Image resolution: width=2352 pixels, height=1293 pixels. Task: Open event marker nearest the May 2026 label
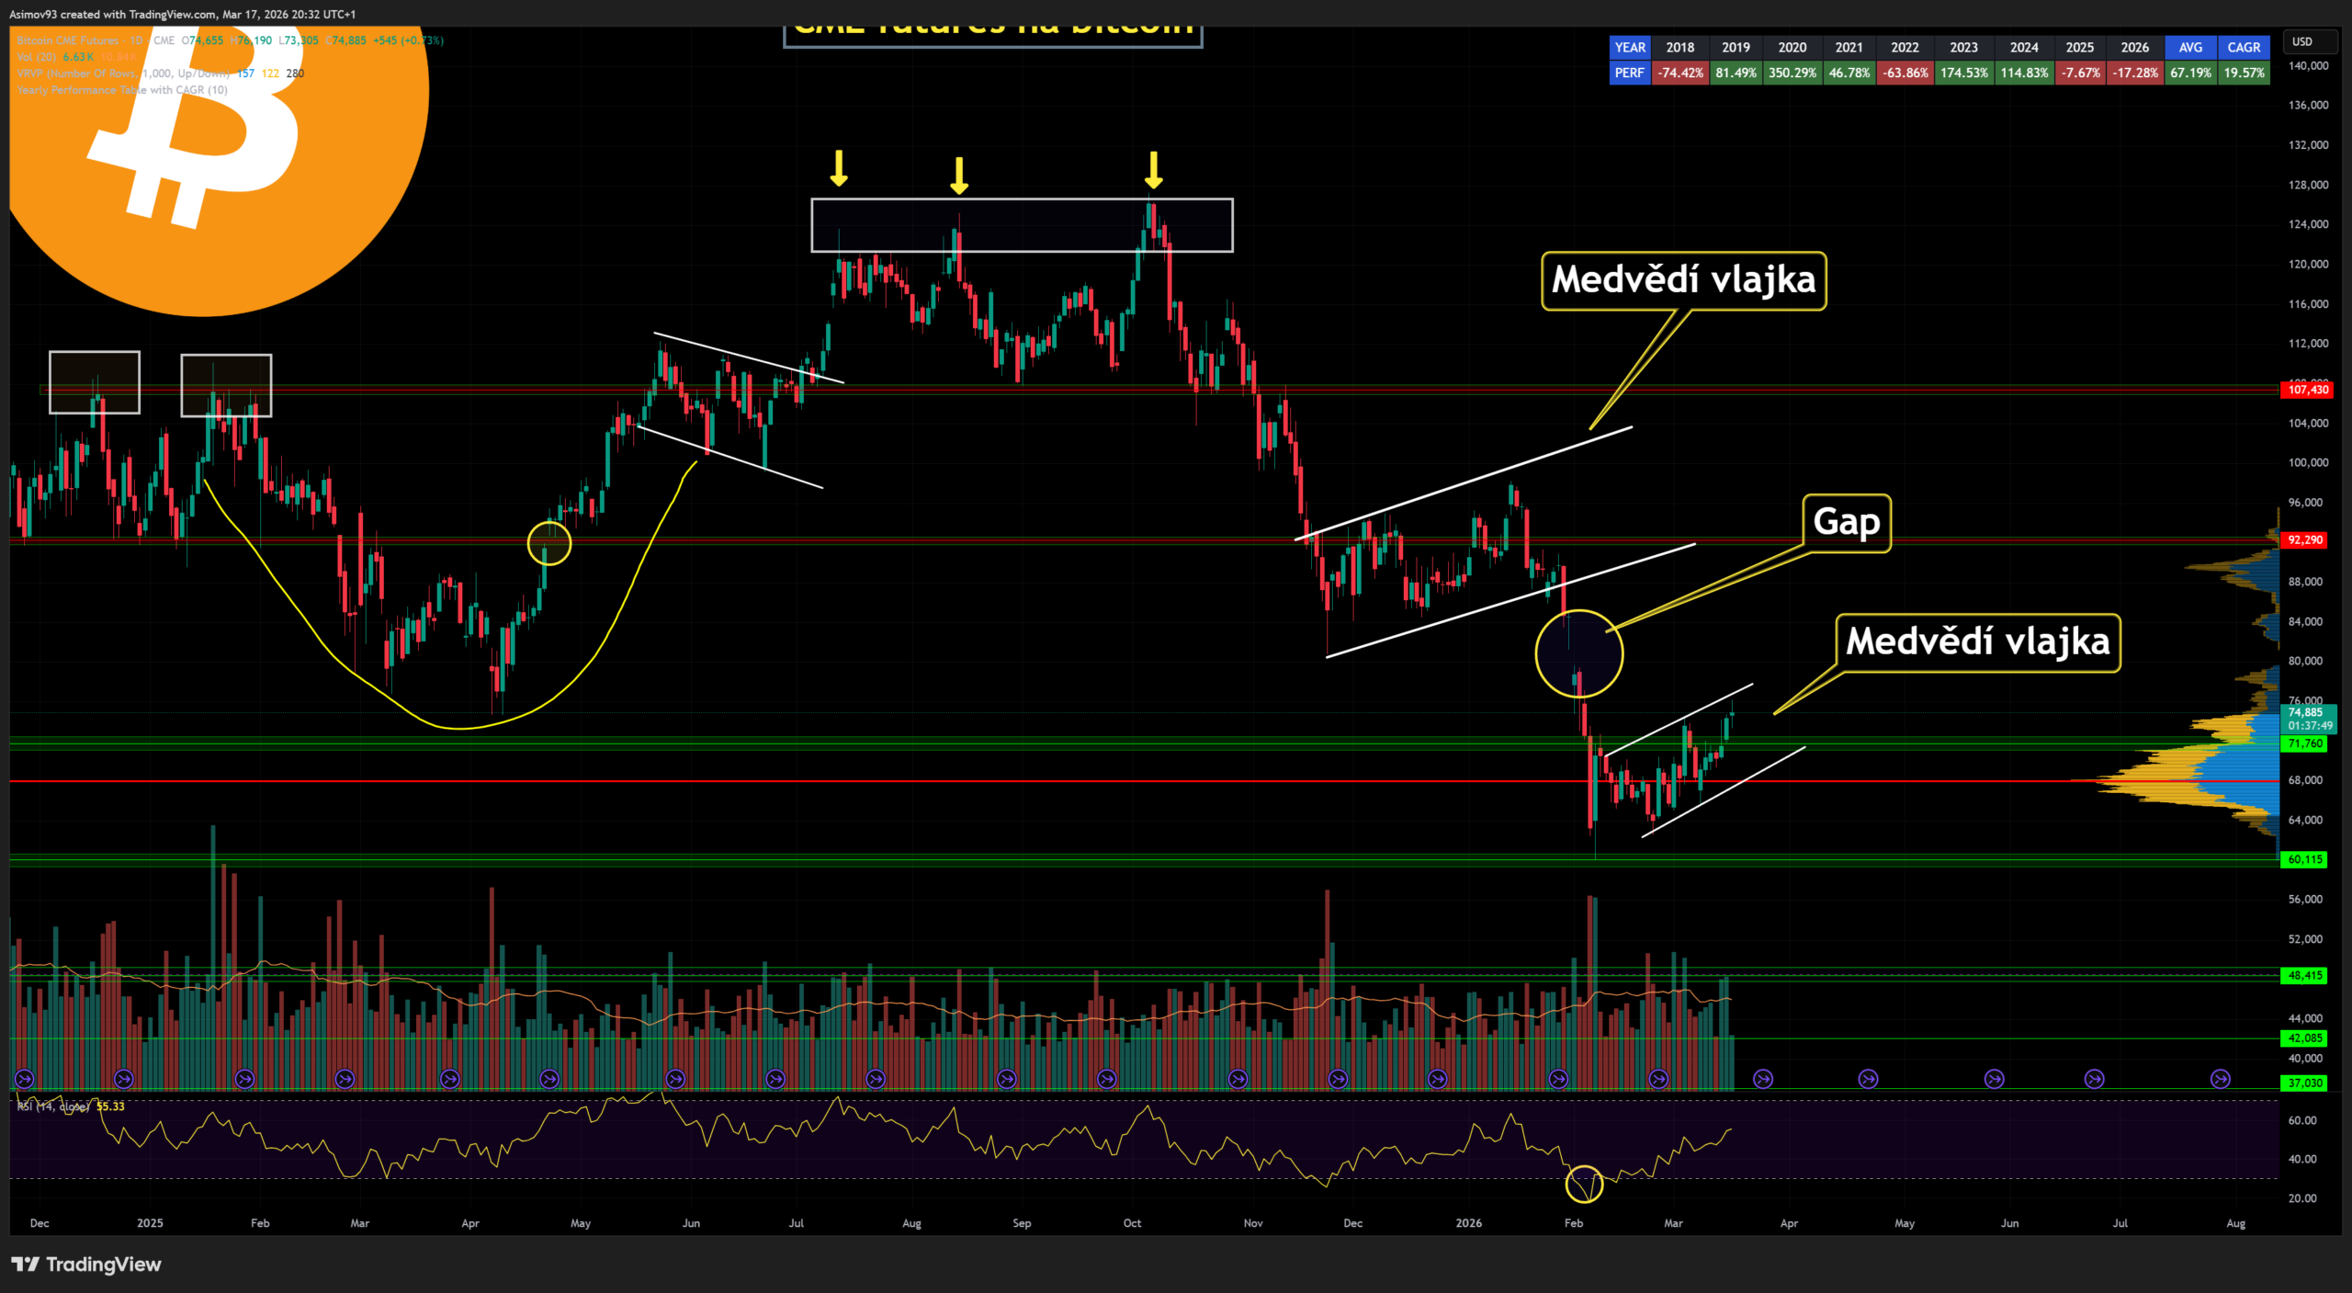1868,1079
